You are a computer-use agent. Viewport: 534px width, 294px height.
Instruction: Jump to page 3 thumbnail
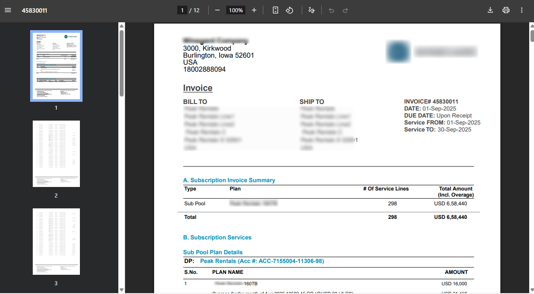pyautogui.click(x=56, y=242)
